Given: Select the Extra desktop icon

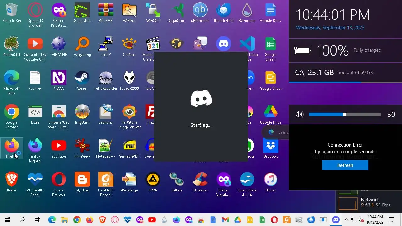Looking at the screenshot, I should pyautogui.click(x=35, y=115).
